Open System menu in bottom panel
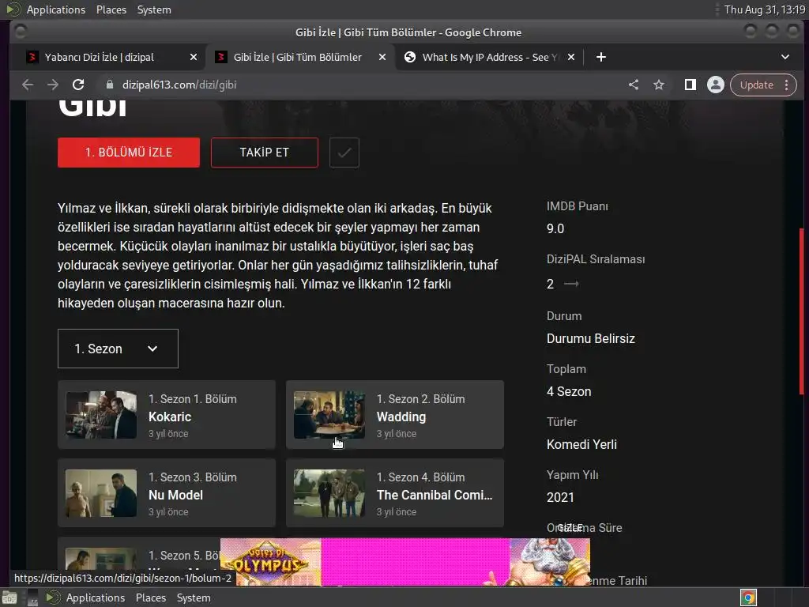 194,598
